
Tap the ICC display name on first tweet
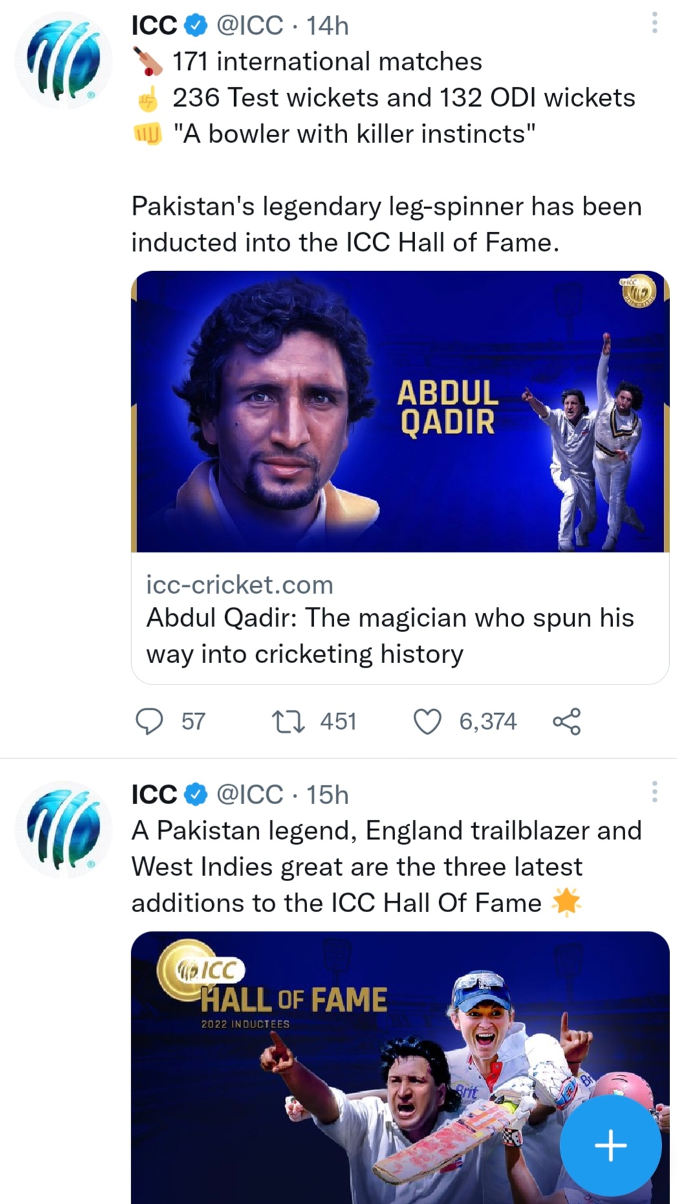tap(154, 25)
